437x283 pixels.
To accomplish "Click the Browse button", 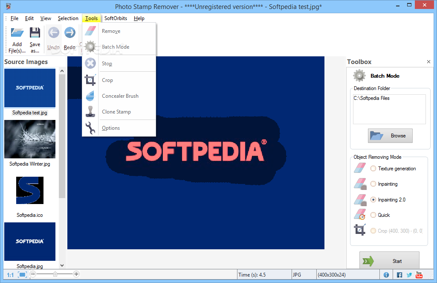I will pyautogui.click(x=390, y=136).
